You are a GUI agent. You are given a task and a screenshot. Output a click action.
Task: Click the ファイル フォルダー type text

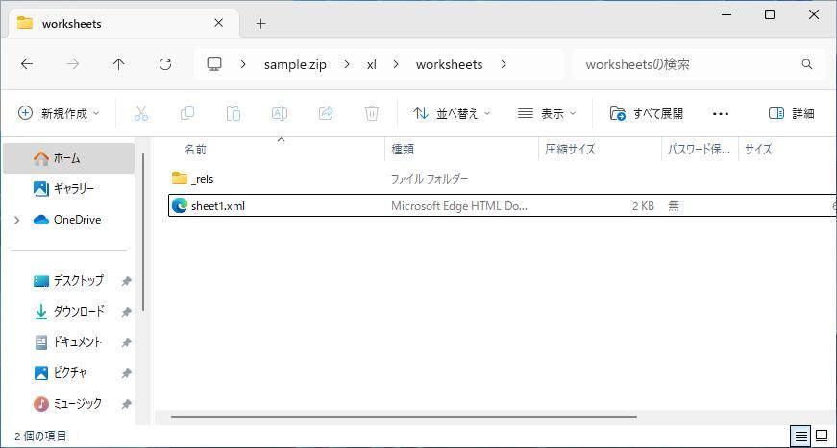point(430,179)
